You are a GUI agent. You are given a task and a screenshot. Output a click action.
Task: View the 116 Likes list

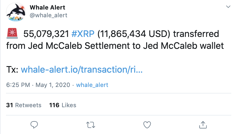coord(63,105)
